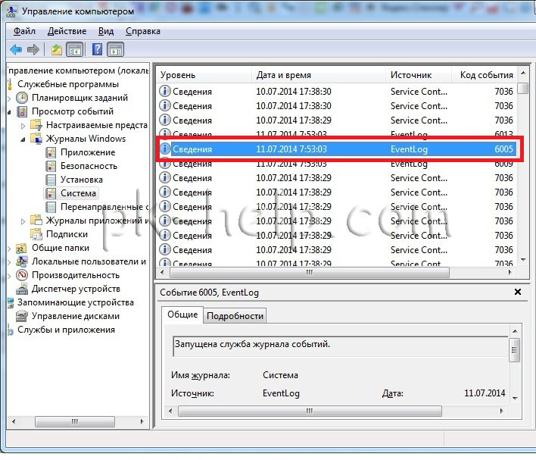536x460 pixels.
Task: Select first event row at 17:38:30
Action: tap(338, 92)
